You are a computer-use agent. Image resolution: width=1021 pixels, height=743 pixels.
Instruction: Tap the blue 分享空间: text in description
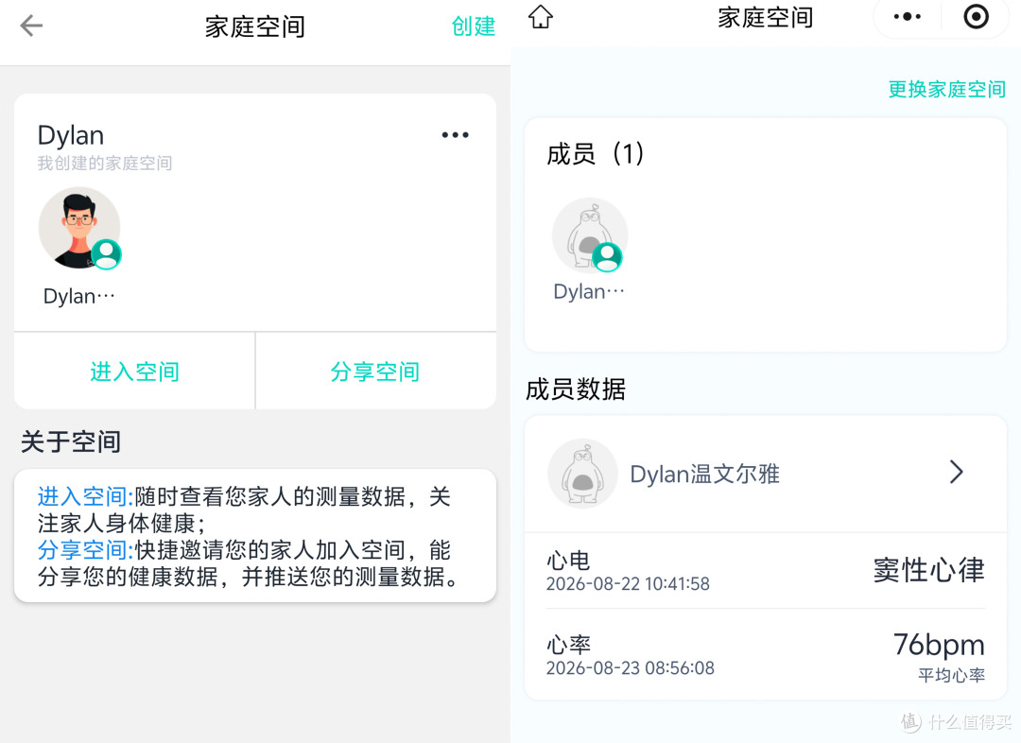[x=85, y=549]
